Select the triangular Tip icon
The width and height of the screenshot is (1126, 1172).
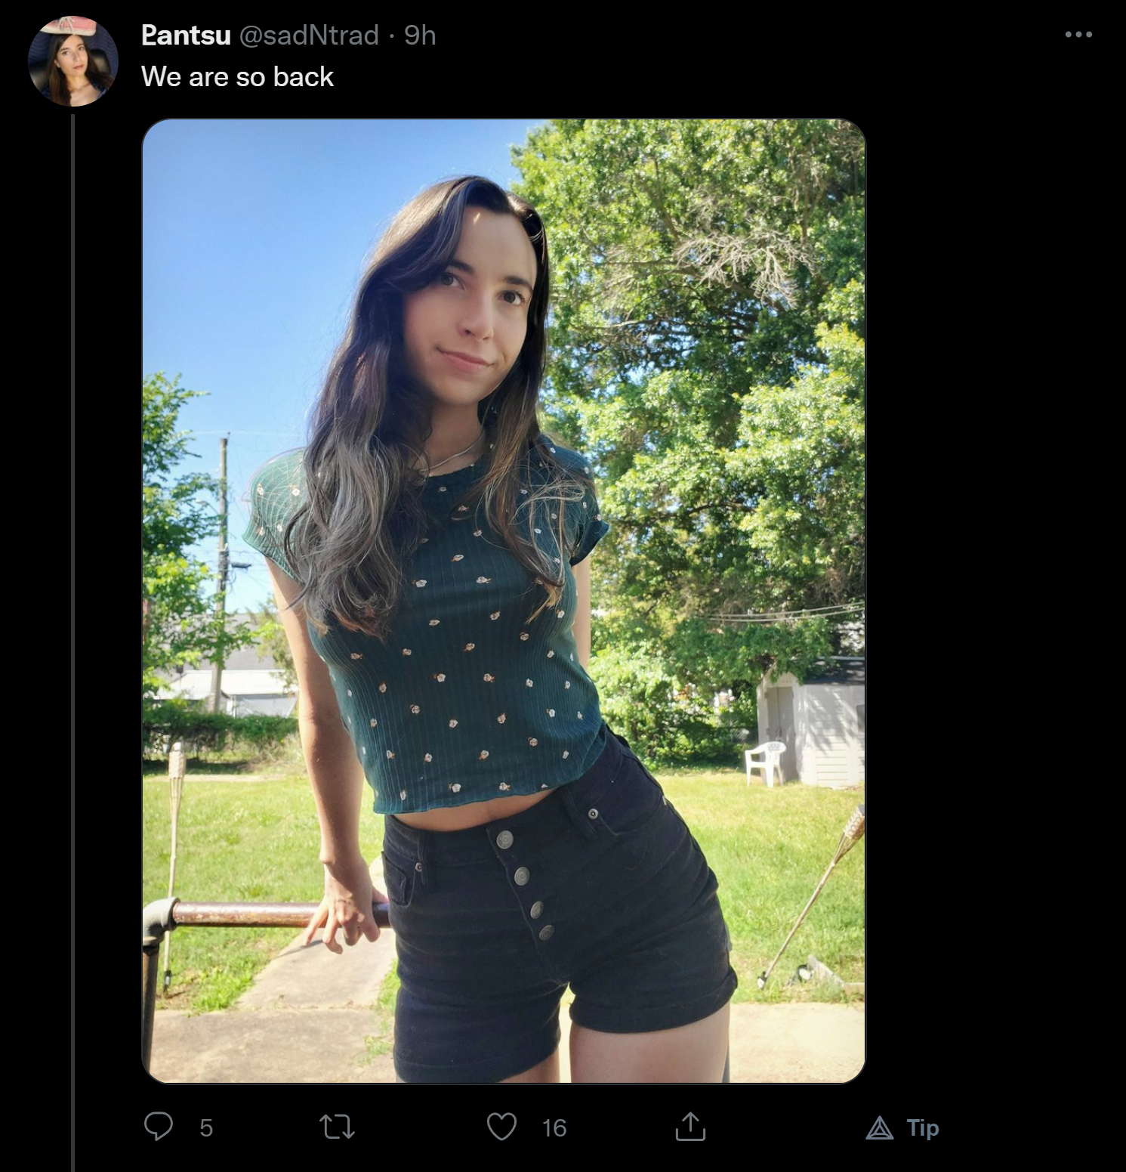click(879, 1129)
